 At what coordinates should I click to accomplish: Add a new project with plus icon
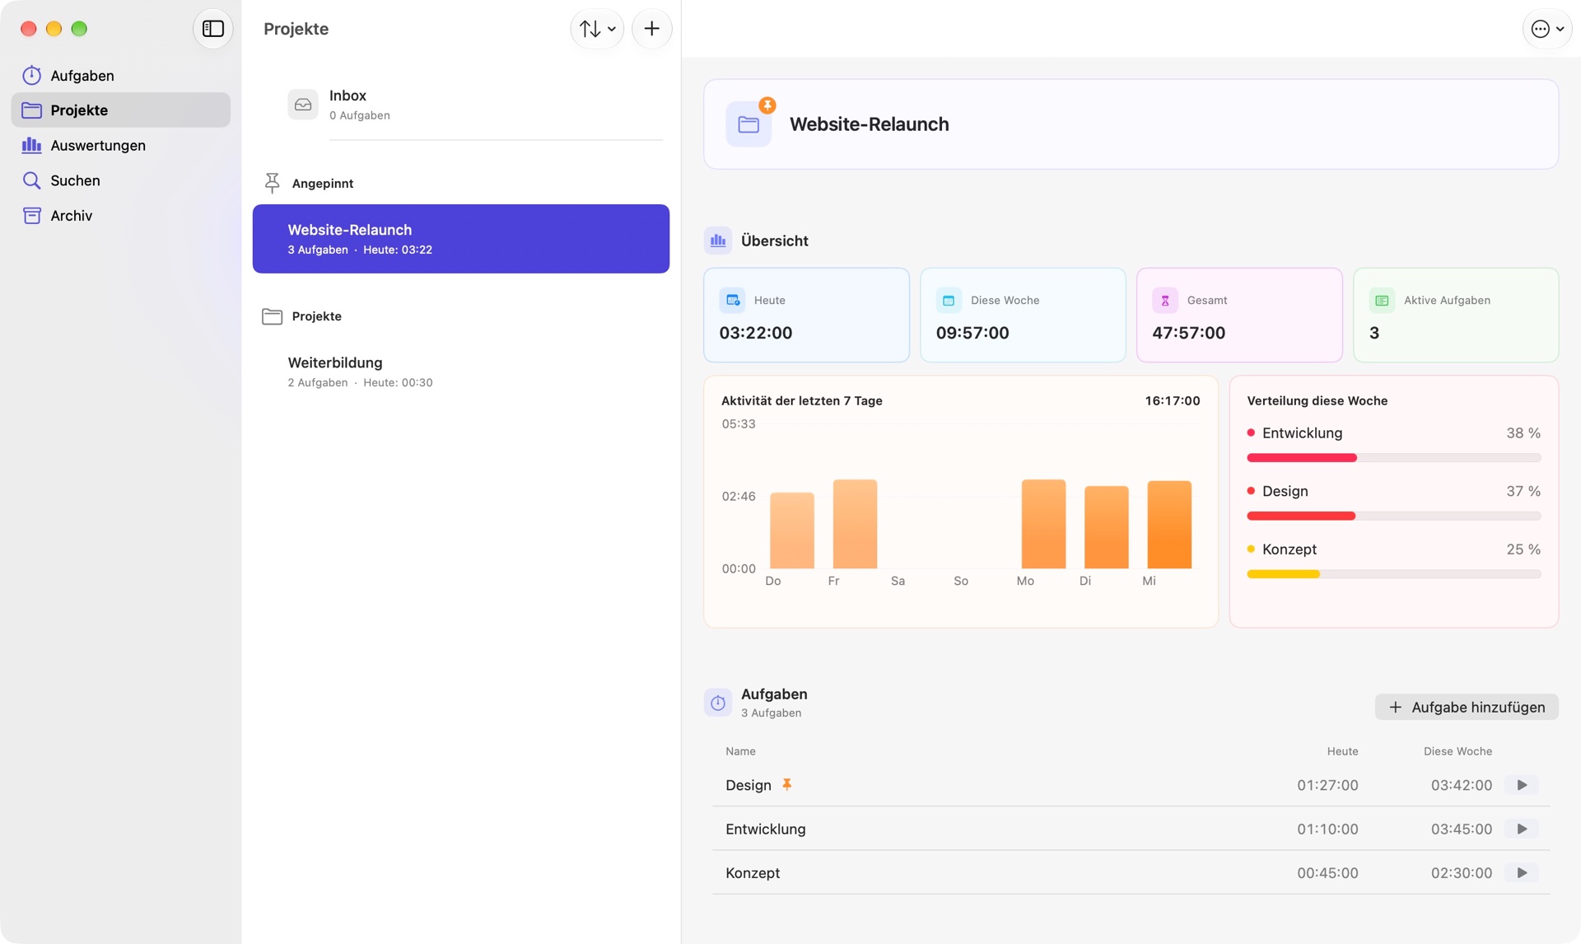coord(651,29)
